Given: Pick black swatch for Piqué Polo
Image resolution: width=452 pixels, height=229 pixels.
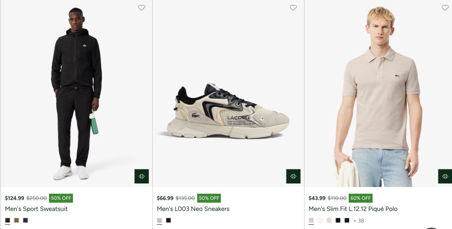Looking at the screenshot, I should (338, 220).
